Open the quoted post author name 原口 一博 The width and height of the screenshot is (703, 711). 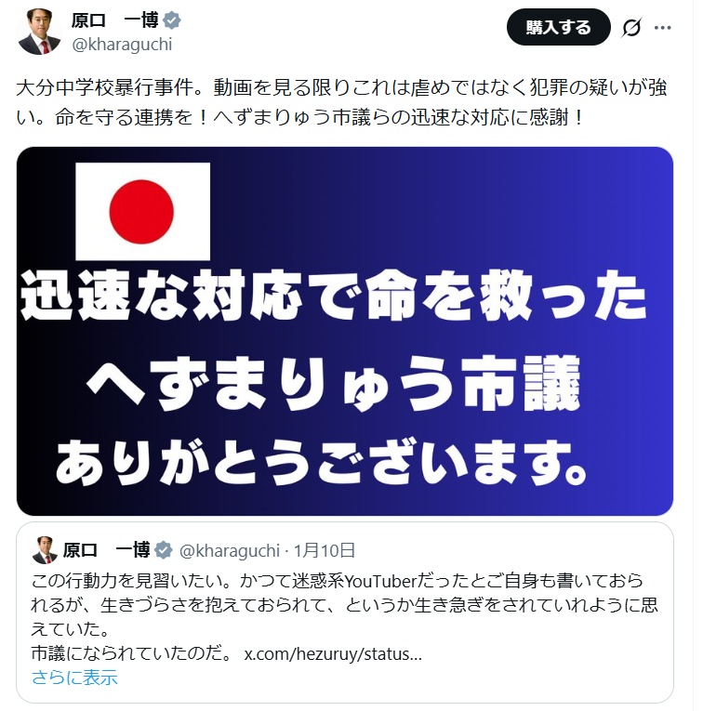point(107,550)
